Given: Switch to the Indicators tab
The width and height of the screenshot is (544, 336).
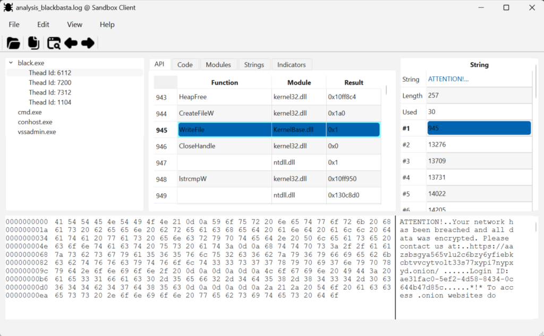Looking at the screenshot, I should [292, 65].
